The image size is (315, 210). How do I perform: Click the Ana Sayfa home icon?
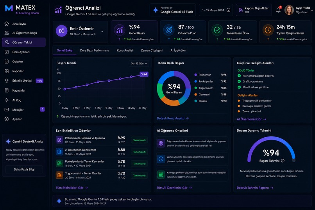click(x=7, y=24)
